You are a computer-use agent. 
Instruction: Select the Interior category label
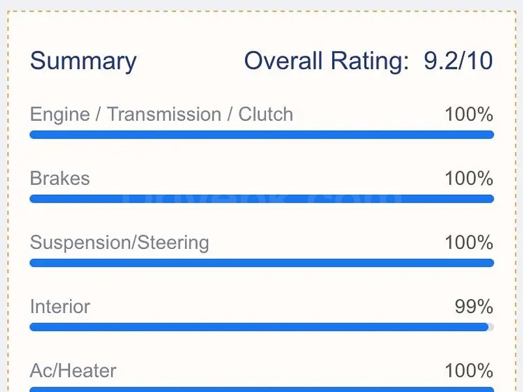[60, 306]
